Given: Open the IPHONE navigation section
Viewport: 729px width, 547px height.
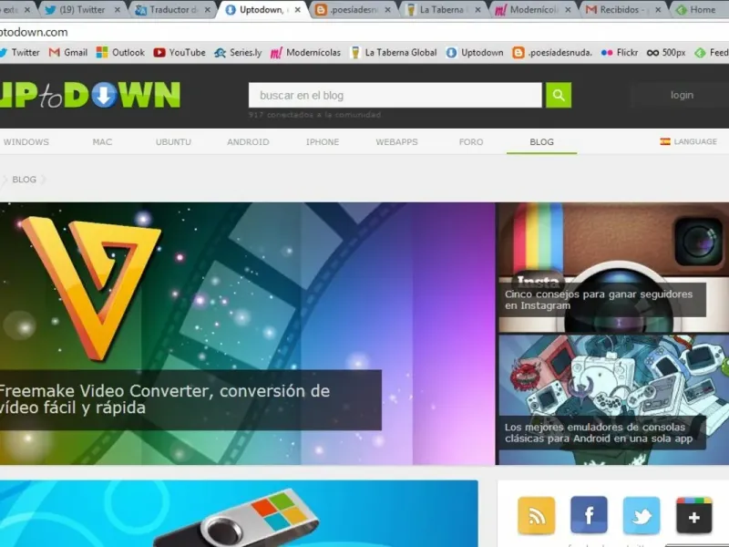Looking at the screenshot, I should click(323, 142).
